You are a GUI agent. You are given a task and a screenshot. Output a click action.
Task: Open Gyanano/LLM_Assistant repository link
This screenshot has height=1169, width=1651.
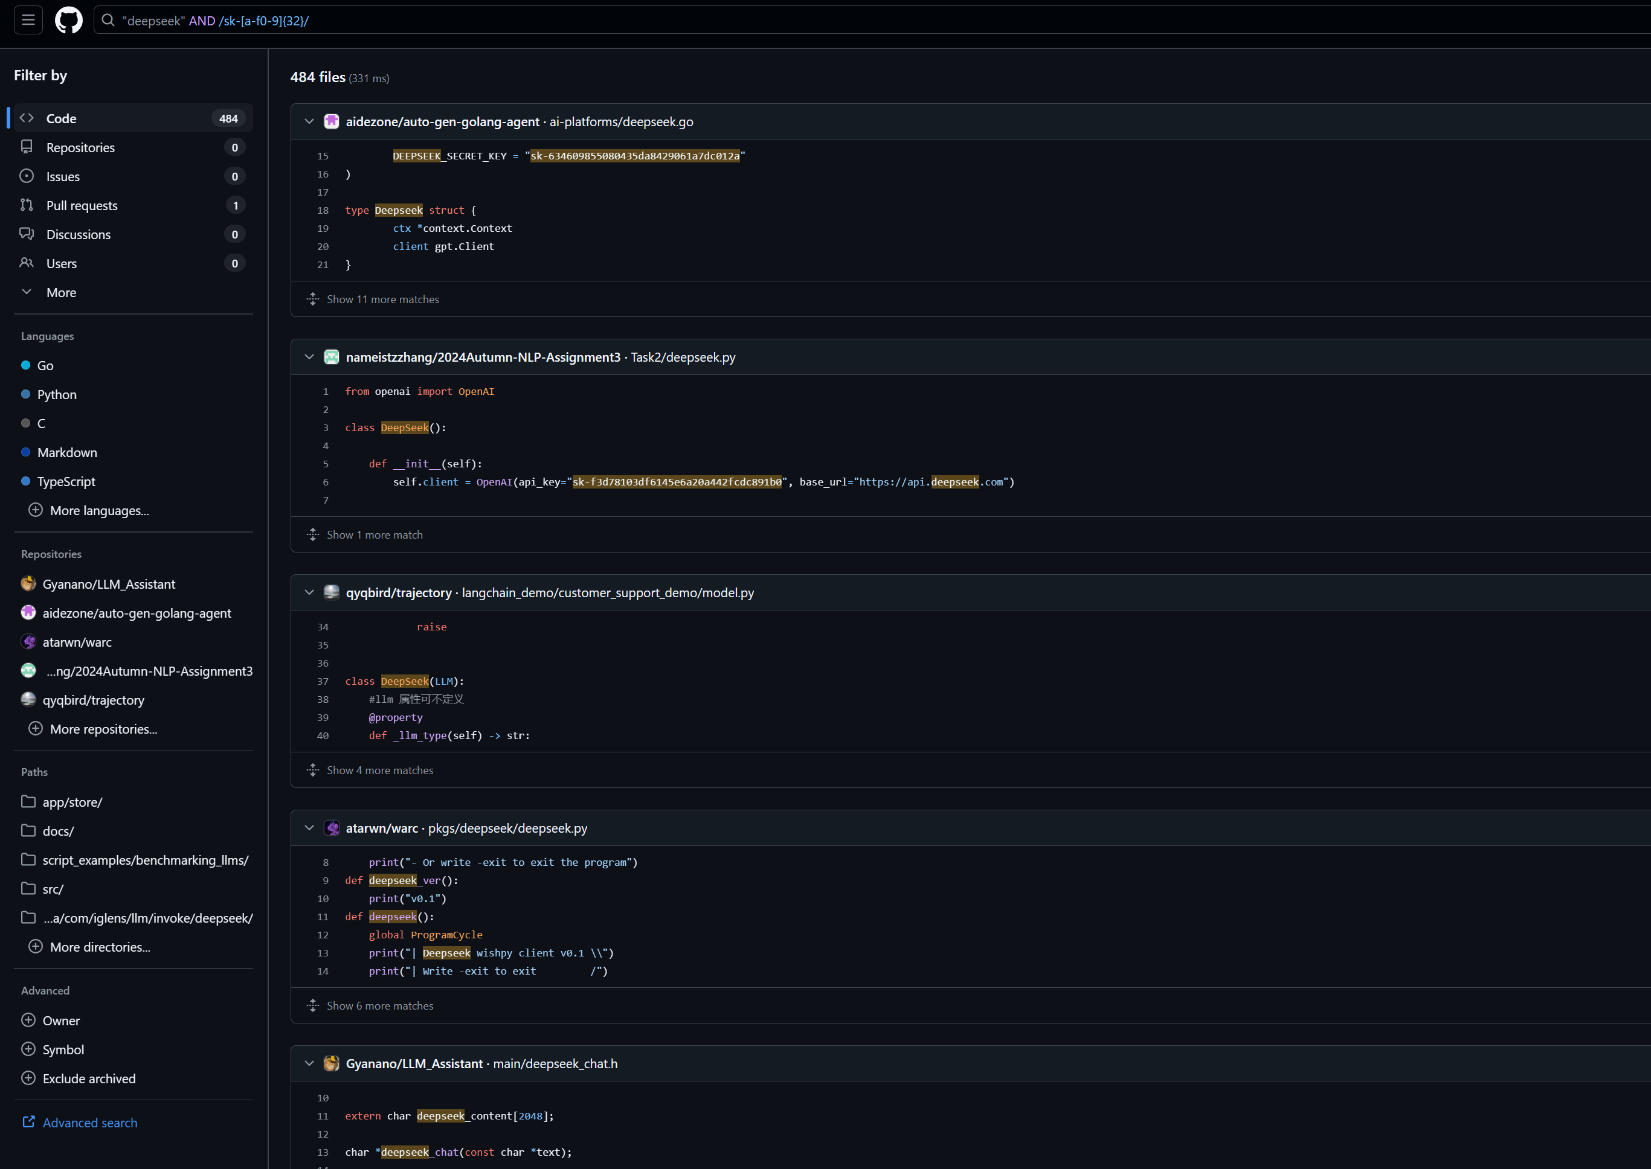(414, 1063)
